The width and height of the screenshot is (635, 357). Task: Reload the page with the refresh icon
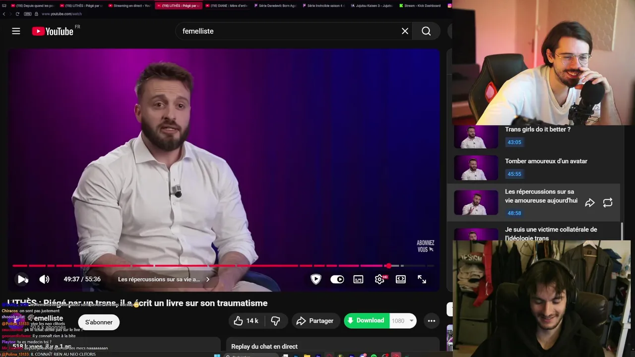[17, 14]
